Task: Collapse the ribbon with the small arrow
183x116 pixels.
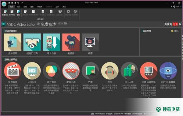Action: [x=171, y=7]
